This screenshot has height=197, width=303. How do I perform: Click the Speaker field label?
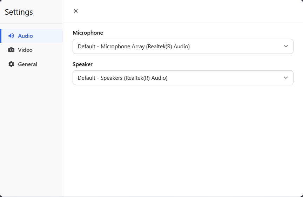tap(82, 64)
